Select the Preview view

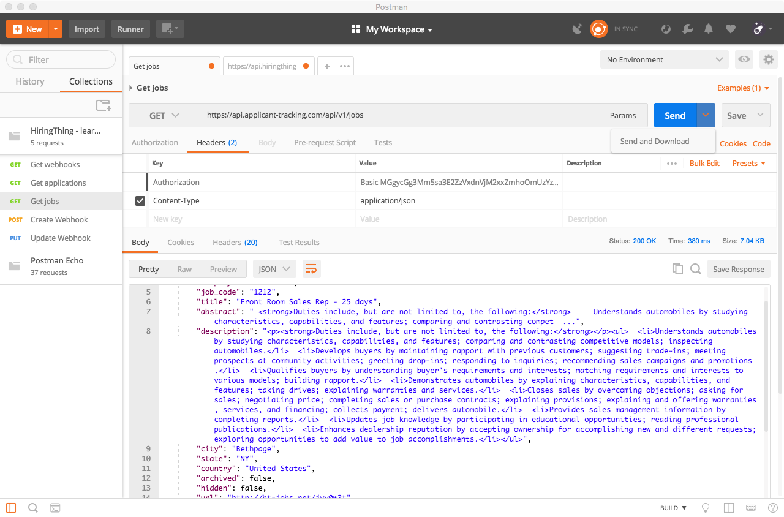coord(224,269)
